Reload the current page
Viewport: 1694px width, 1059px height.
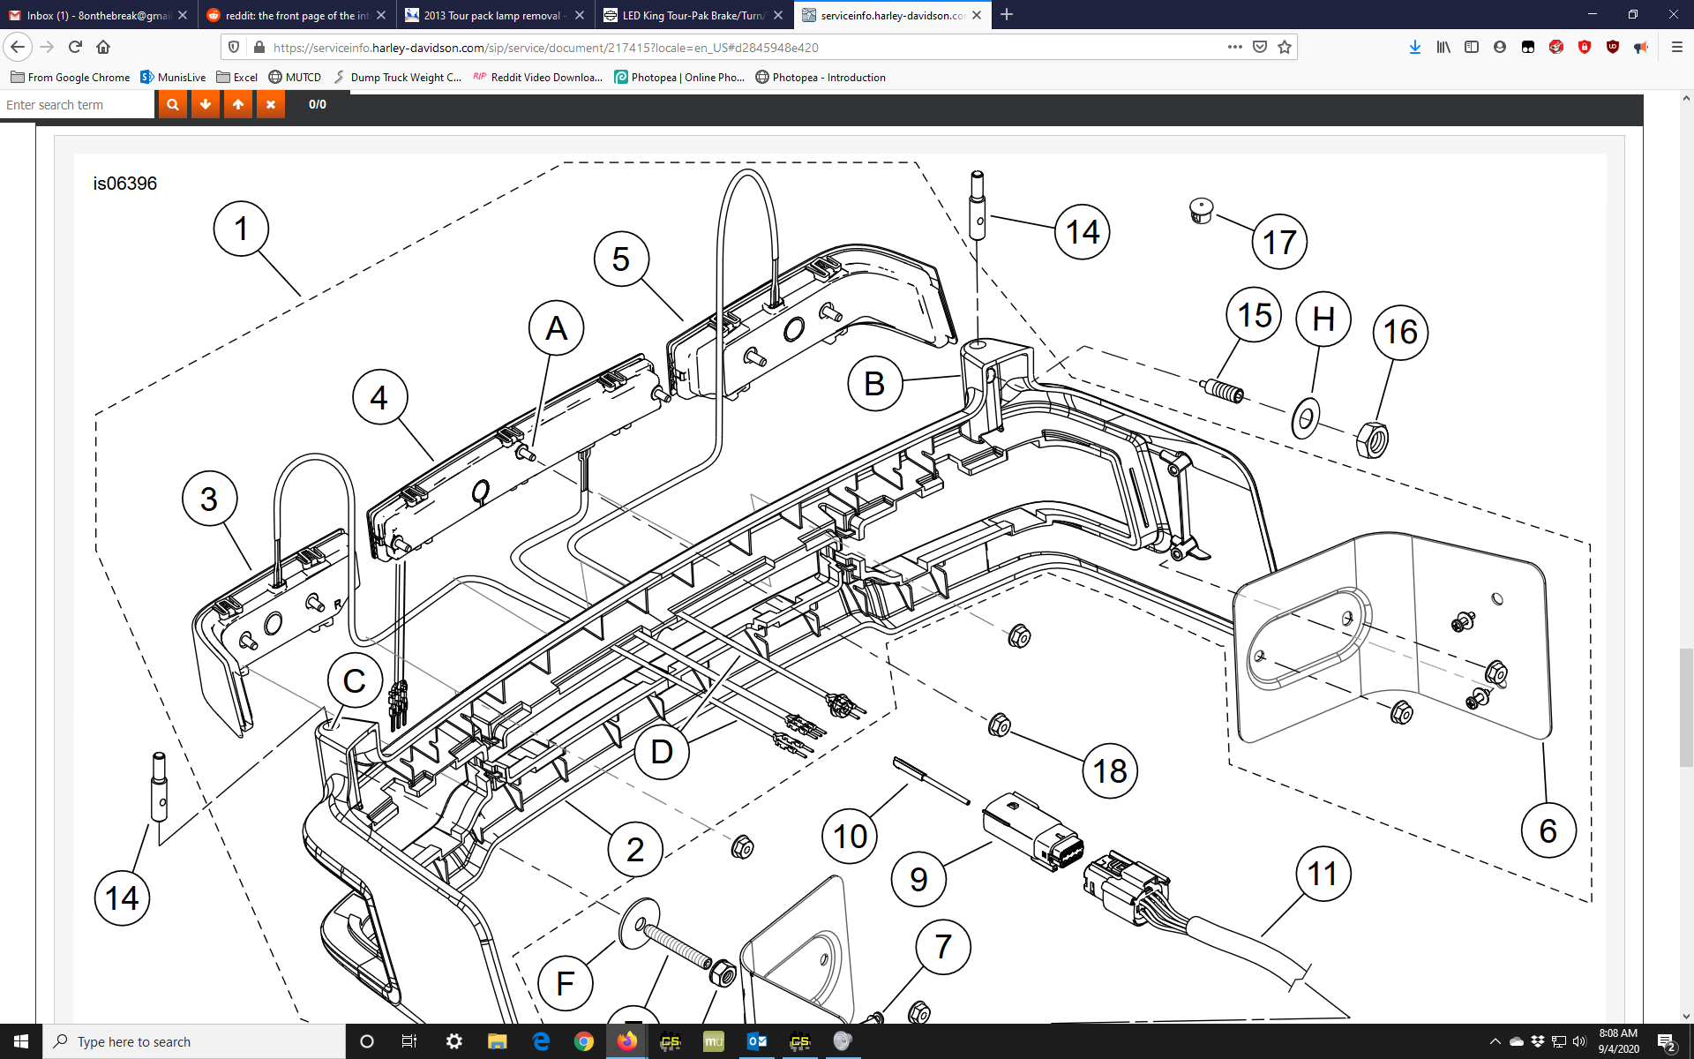pos(75,47)
